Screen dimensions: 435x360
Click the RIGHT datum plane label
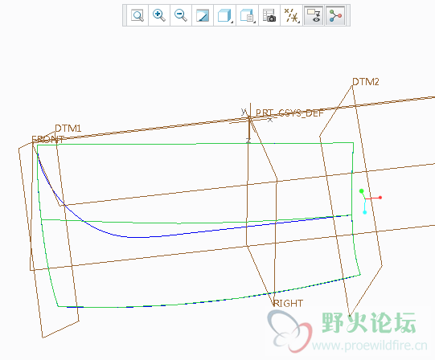pyautogui.click(x=288, y=303)
